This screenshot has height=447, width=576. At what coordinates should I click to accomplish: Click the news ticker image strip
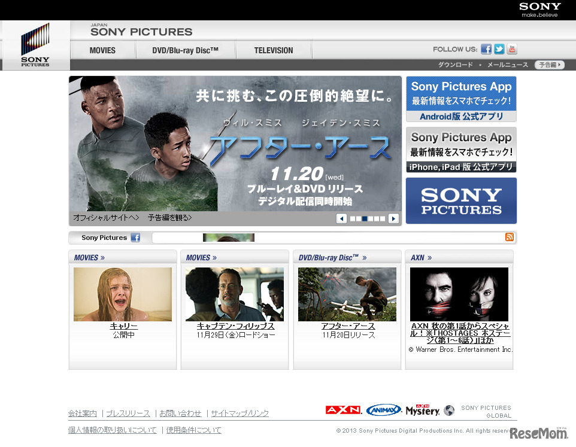click(x=229, y=238)
